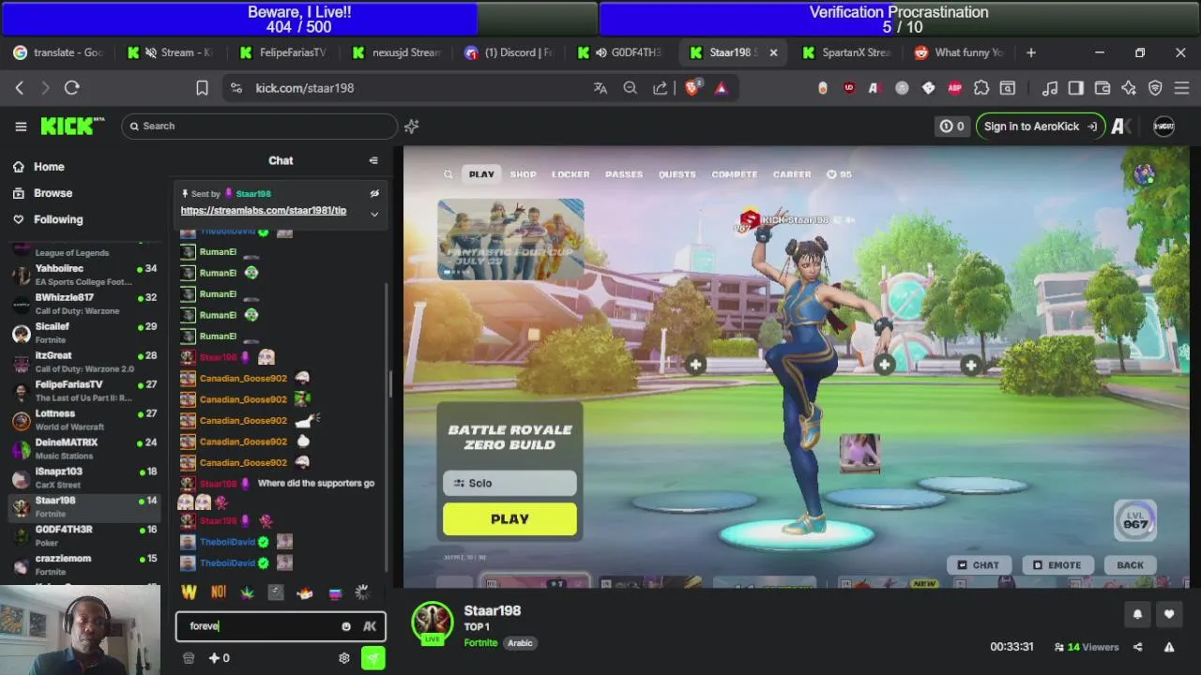Toggle stream notifications bell

[x=1137, y=615]
